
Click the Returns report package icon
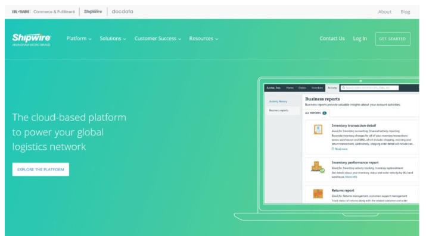point(318,193)
